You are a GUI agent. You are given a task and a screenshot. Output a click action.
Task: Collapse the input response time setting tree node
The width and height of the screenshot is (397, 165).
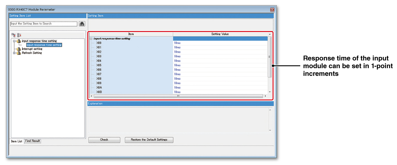14,41
